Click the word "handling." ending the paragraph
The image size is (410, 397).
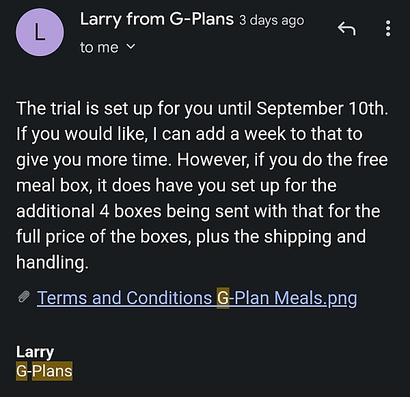click(52, 262)
